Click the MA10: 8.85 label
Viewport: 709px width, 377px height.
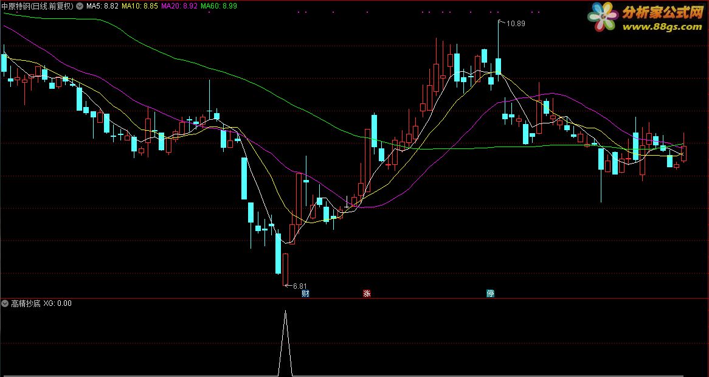point(140,6)
